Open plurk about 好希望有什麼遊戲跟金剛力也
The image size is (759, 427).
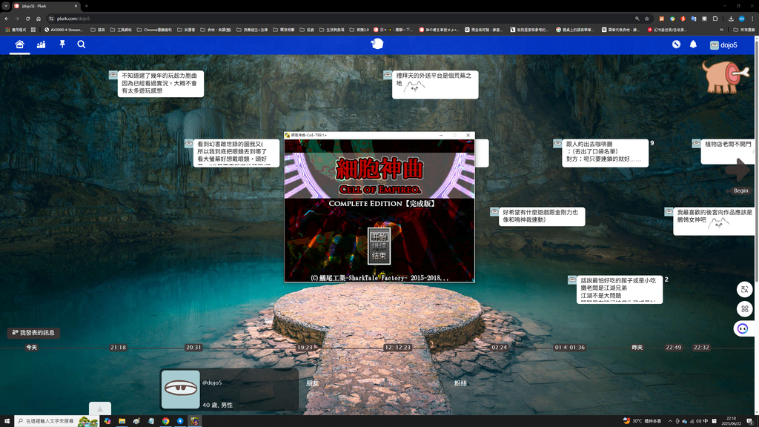coord(542,216)
